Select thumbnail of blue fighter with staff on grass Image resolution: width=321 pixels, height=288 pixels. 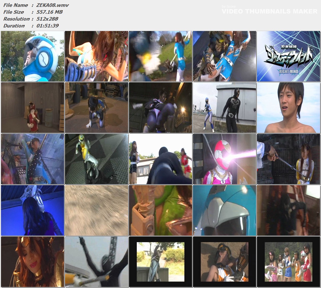[x=160, y=56]
